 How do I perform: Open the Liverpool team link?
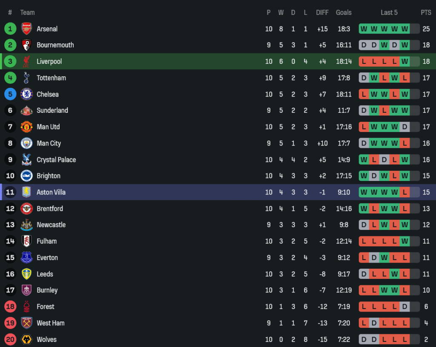(x=49, y=61)
